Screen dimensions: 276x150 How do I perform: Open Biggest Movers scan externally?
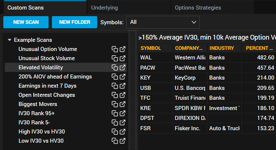[123, 104]
